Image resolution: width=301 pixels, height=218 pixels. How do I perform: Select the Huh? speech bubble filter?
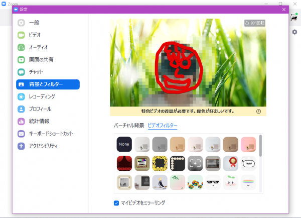tap(248, 163)
